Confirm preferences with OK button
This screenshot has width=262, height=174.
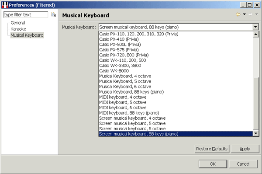click(213, 164)
